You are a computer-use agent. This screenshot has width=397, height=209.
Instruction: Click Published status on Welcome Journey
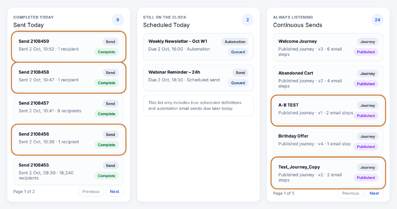coord(366,52)
